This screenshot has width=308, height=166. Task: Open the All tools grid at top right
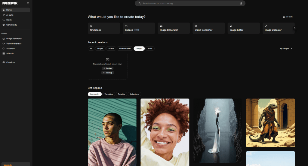pyautogui.click(x=288, y=17)
